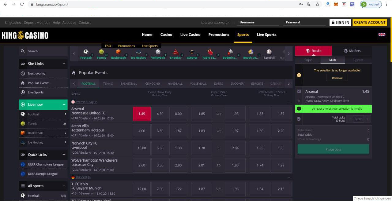This screenshot has height=201, width=392.
Task: Select Tottenham away odds 1.87
Action: [178, 131]
